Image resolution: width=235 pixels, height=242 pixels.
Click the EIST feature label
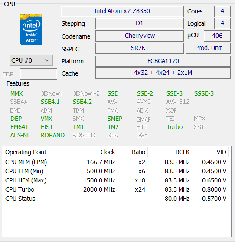[x=47, y=127]
